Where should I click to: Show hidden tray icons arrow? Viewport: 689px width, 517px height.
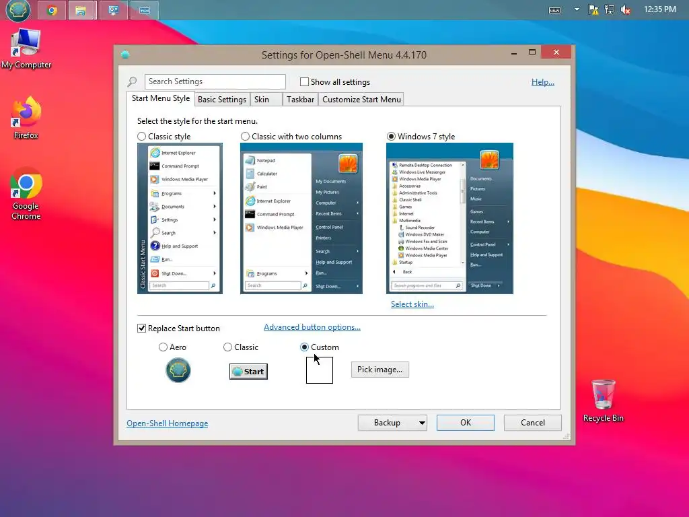(577, 9)
